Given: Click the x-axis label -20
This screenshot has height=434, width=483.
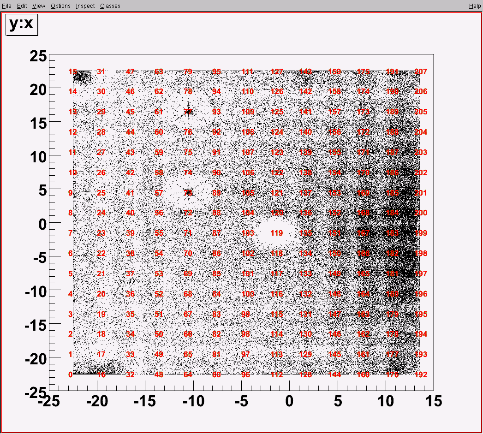Looking at the screenshot, I should click(x=97, y=401).
